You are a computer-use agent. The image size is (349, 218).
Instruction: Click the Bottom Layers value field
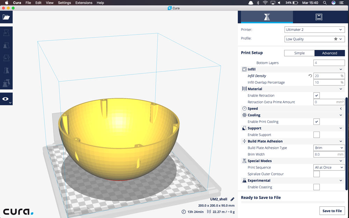point(329,63)
